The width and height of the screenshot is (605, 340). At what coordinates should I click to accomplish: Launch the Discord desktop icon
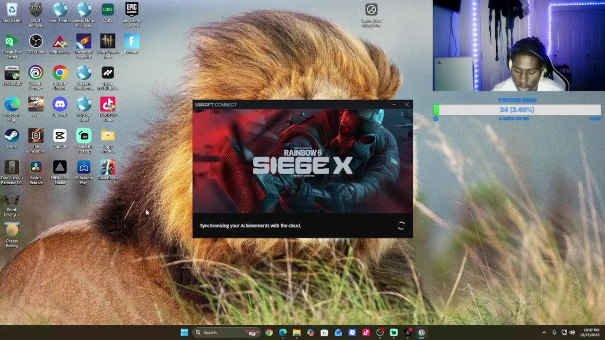point(60,107)
